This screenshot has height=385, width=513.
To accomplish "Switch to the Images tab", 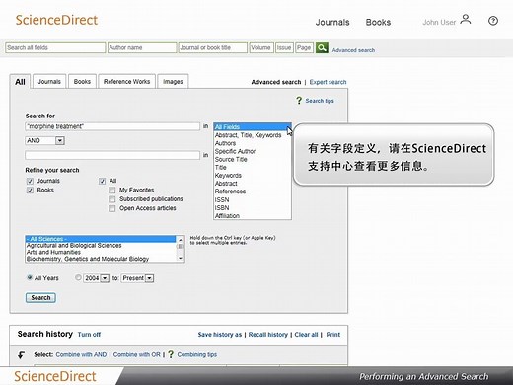I will [x=173, y=82].
